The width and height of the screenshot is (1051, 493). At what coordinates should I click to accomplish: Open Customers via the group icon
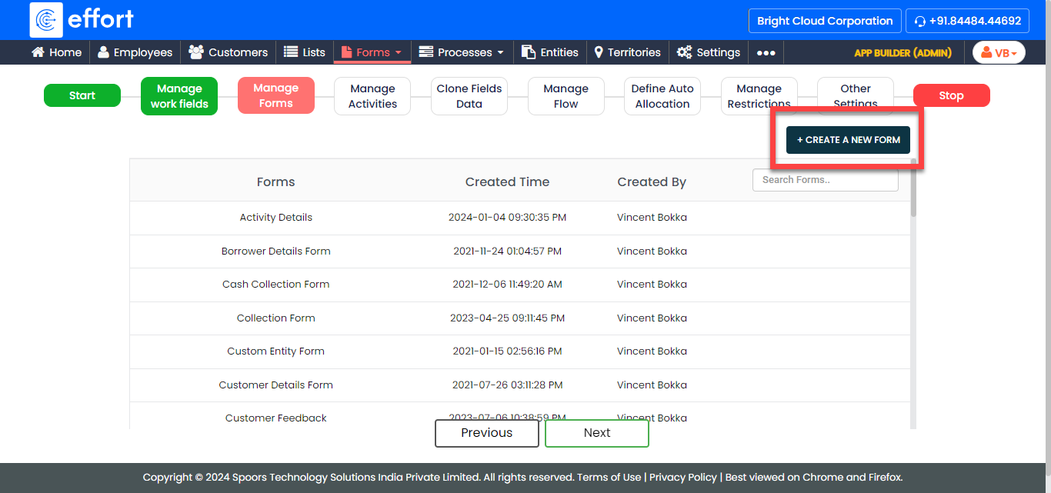pos(196,52)
